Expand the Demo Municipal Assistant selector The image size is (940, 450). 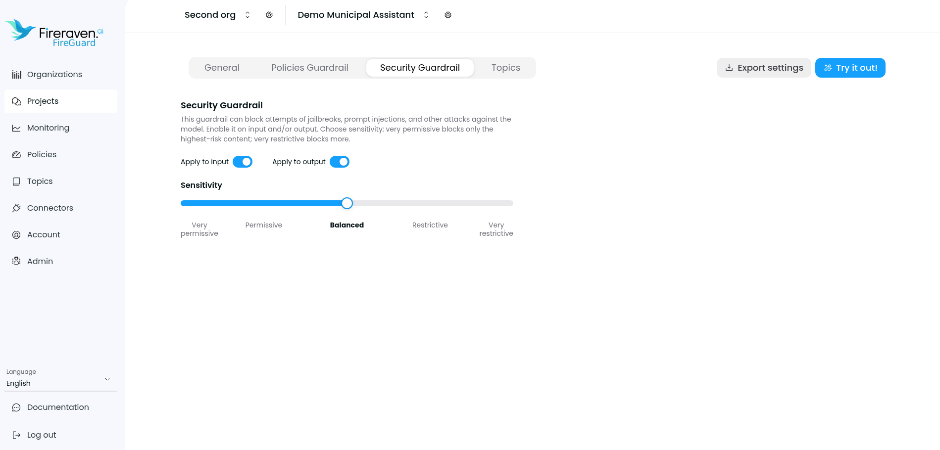coord(426,15)
